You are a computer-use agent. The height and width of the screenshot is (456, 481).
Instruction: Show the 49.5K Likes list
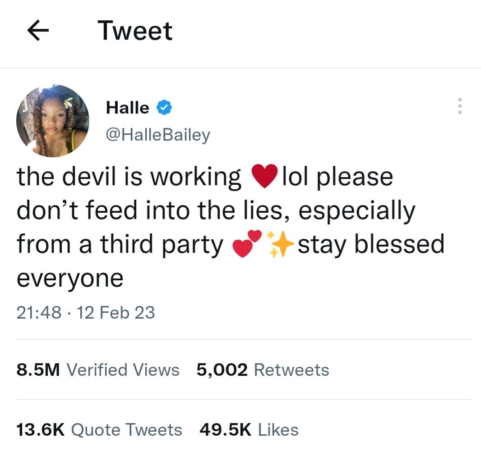[249, 430]
